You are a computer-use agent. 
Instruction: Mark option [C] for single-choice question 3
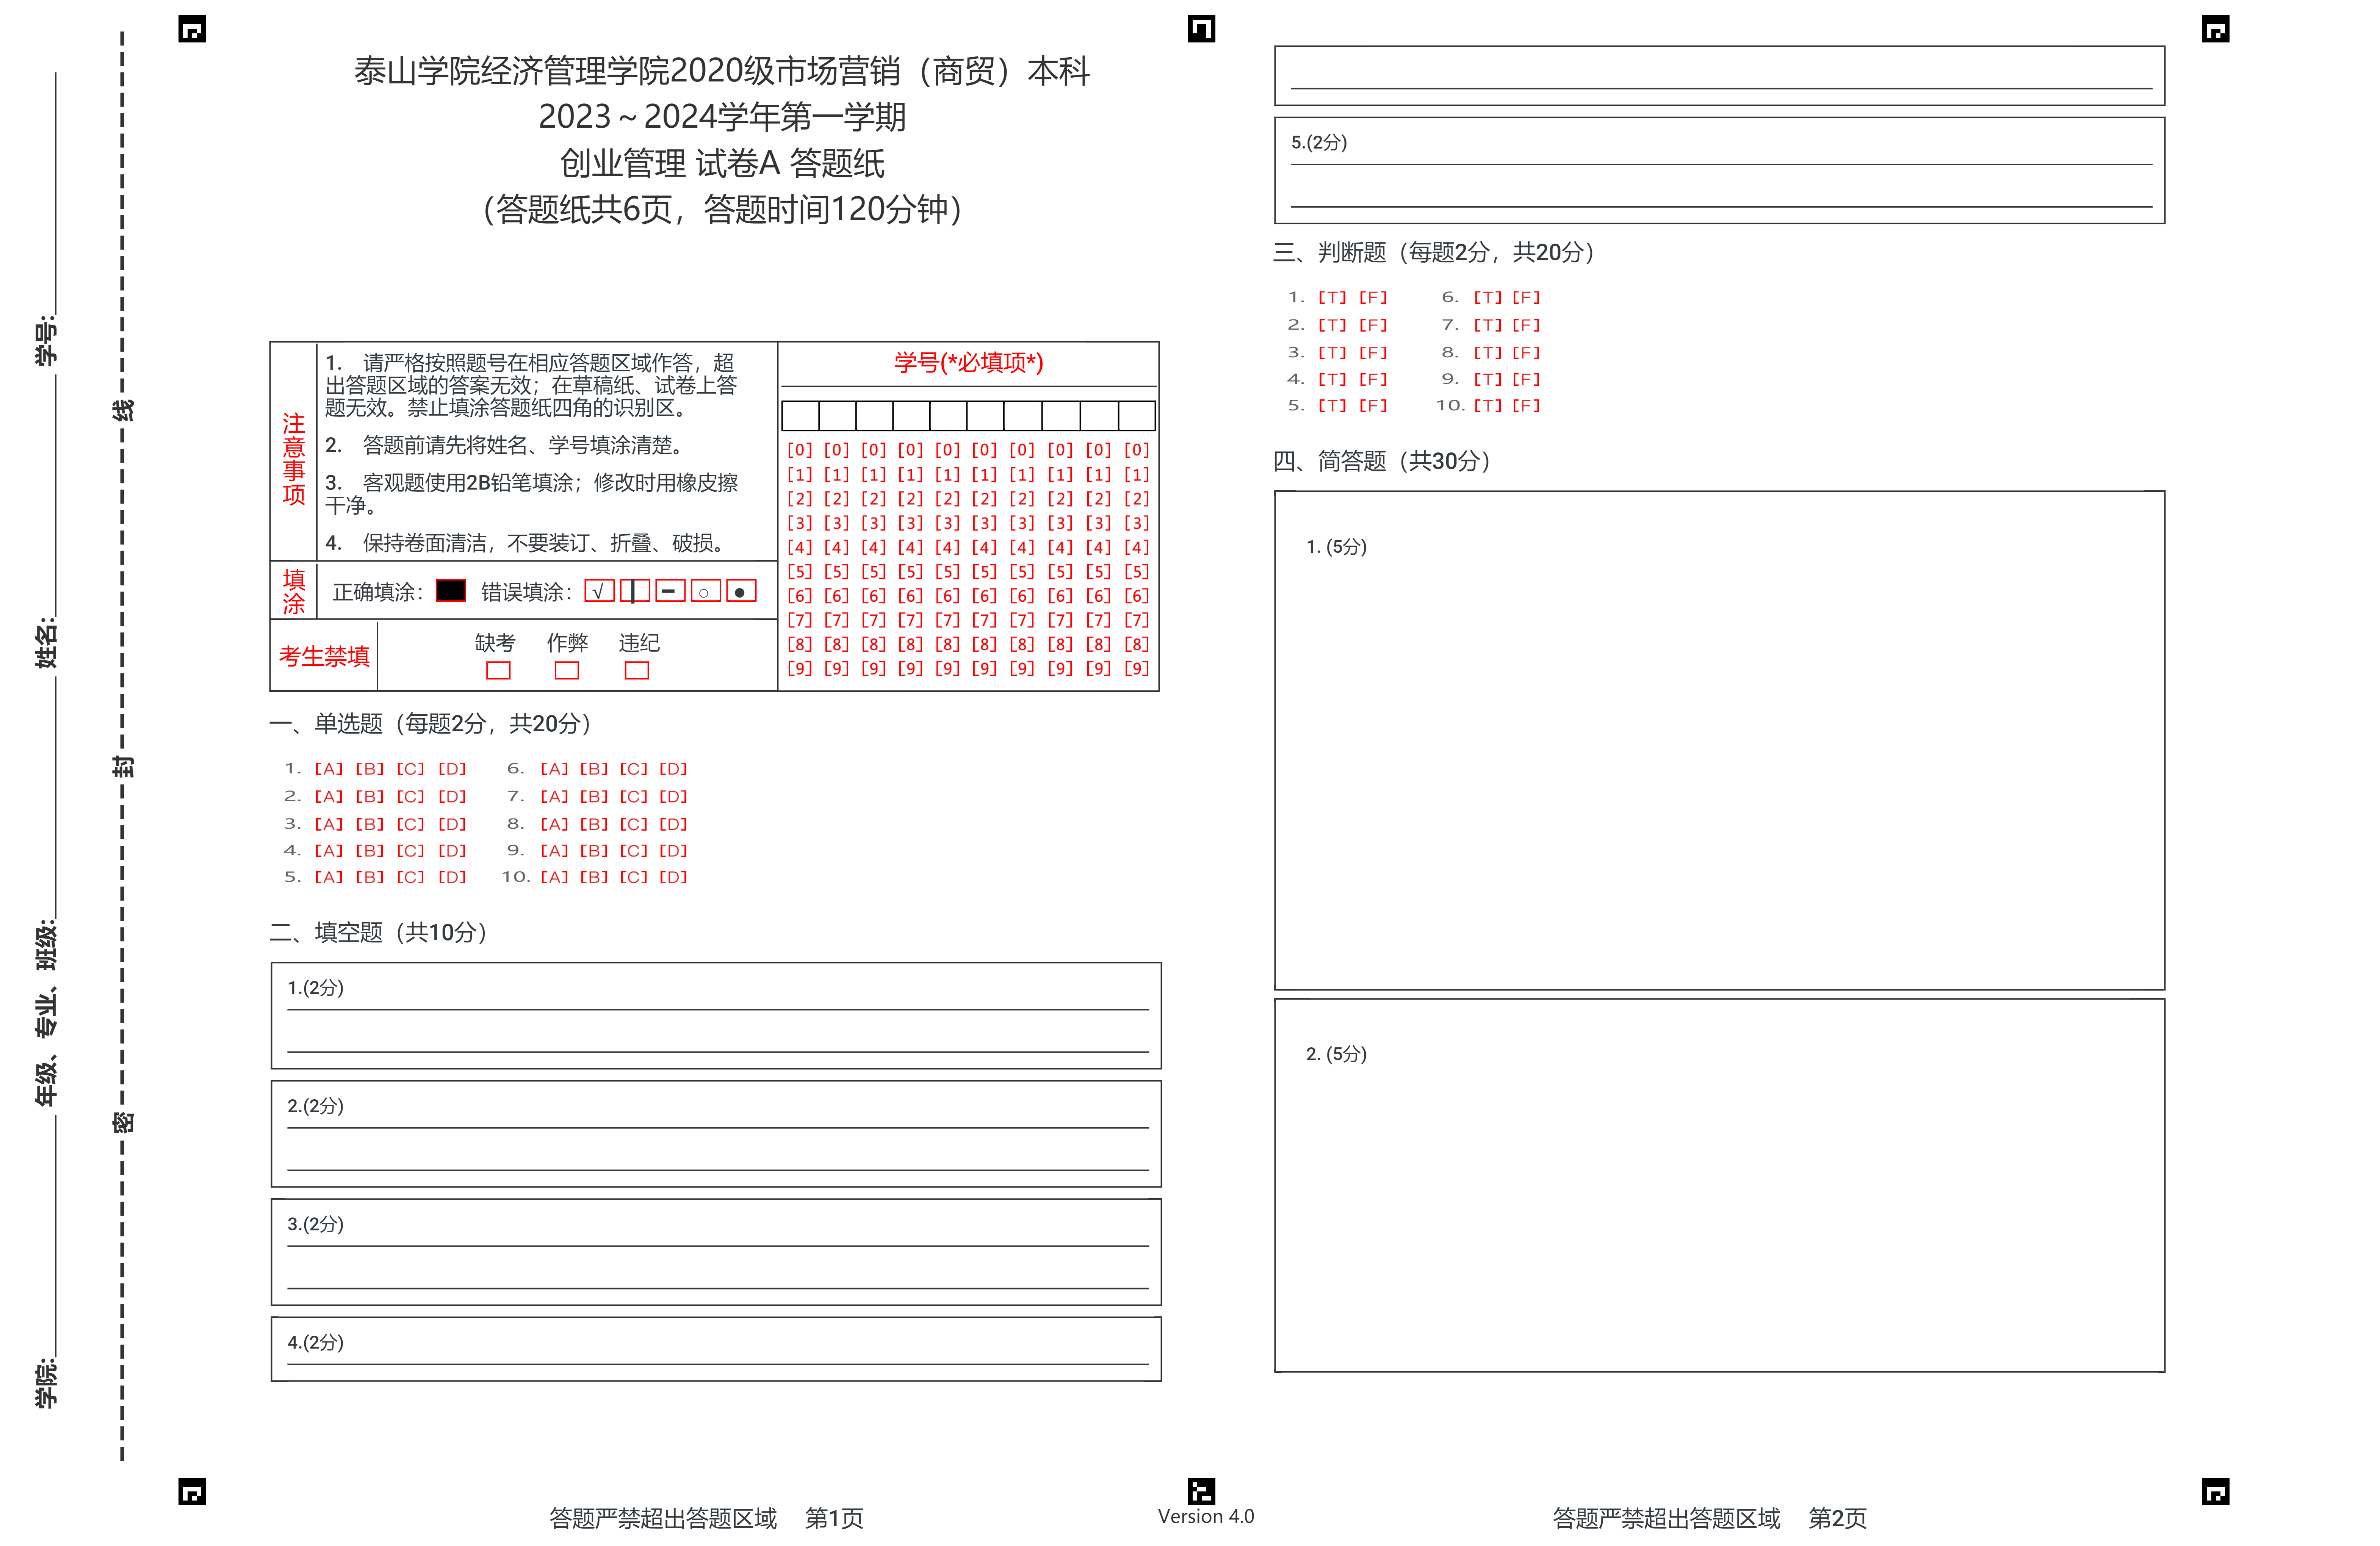click(x=410, y=824)
